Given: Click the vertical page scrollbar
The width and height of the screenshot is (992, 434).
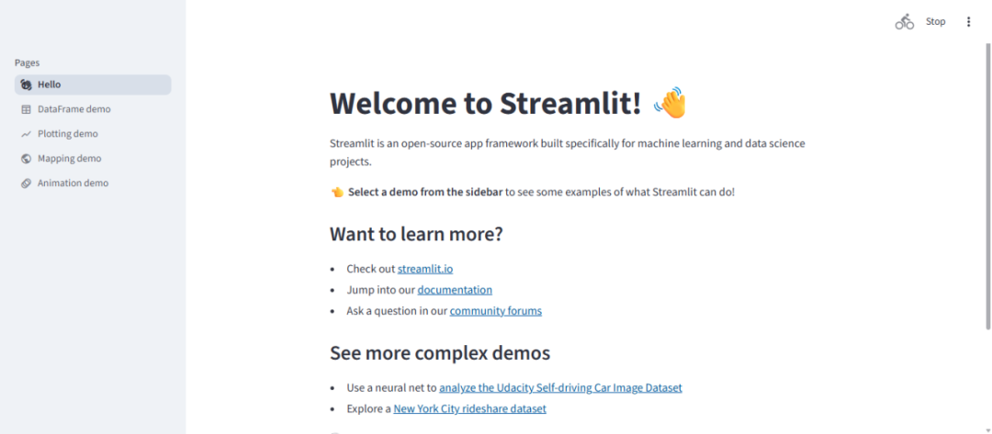Looking at the screenshot, I should coord(988,185).
